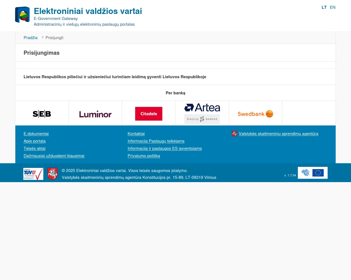Open Kontaktai footer link
This screenshot has width=351, height=280.
[136, 134]
